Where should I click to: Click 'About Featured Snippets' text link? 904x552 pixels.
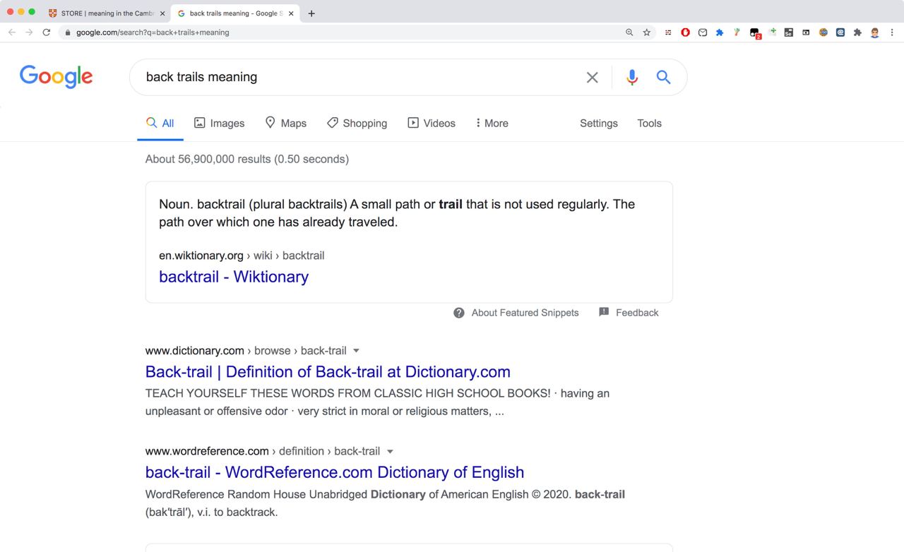pos(525,313)
